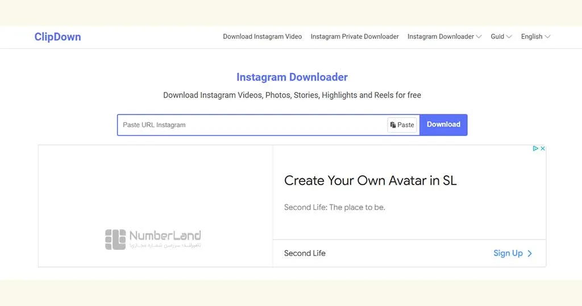Expand the Guid dropdown menu
The image size is (582, 306).
[x=501, y=36]
